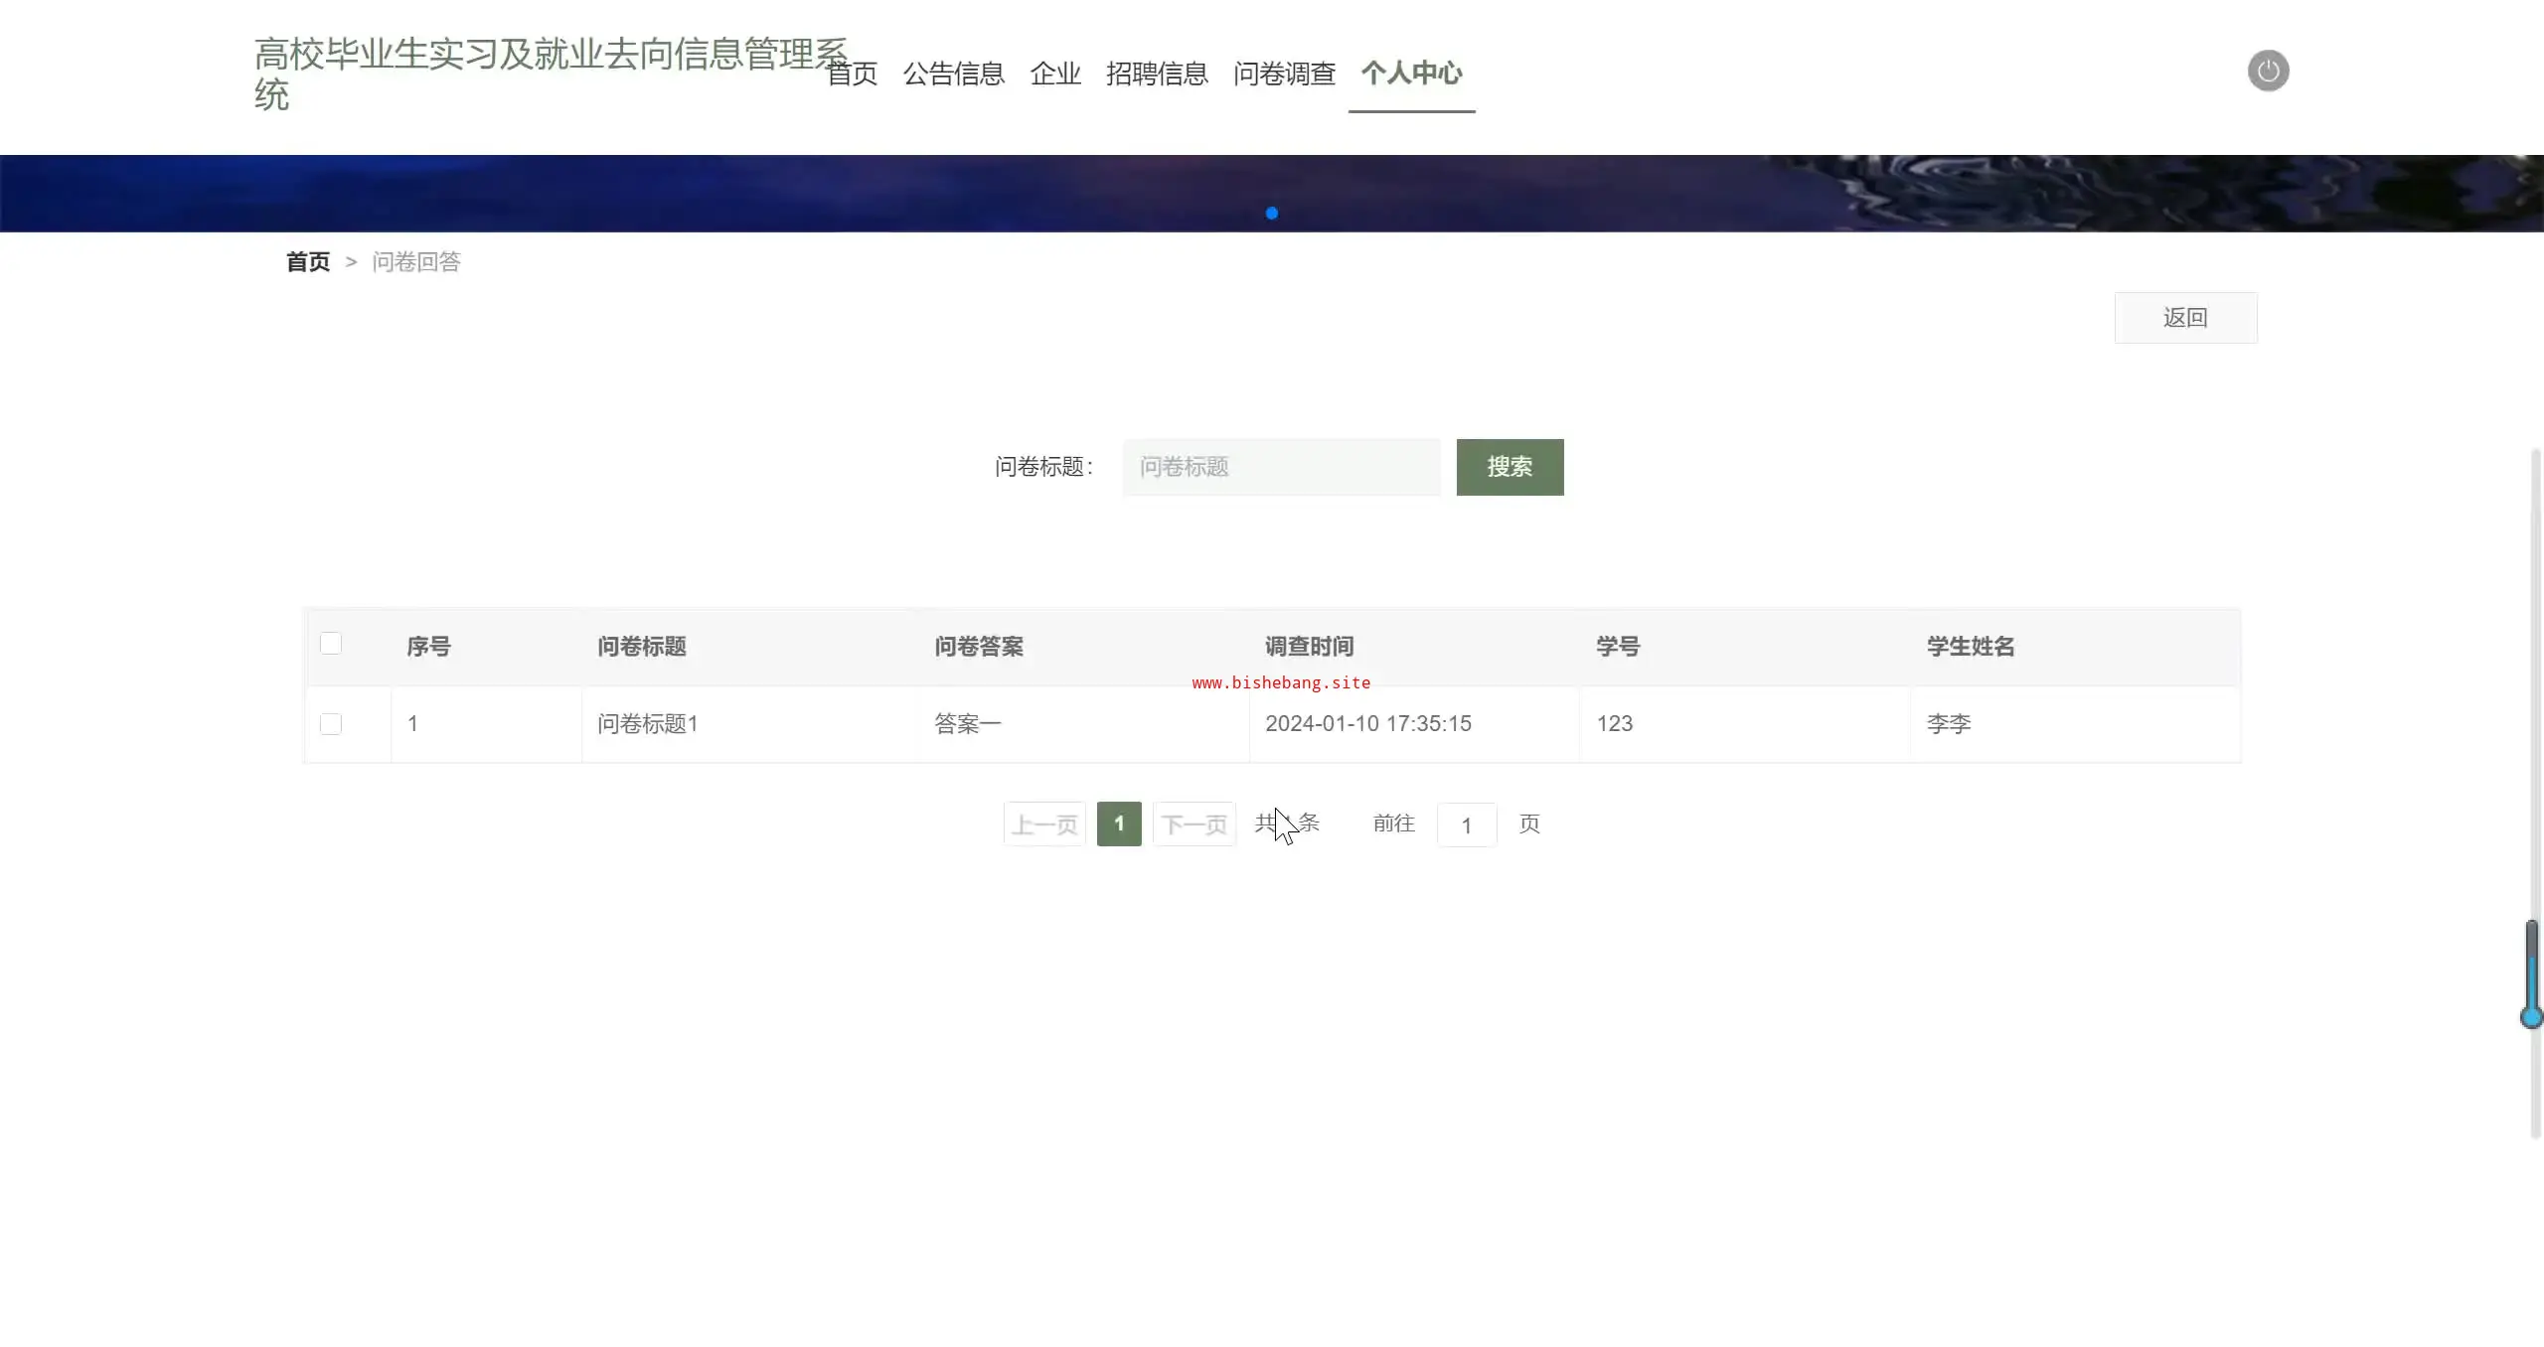Select the 问卷调查 menu item
This screenshot has height=1347, width=2544.
pos(1284,74)
